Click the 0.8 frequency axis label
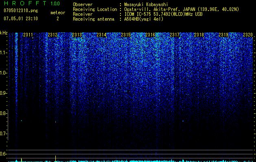Image resolution: width=256 pixels, height=162 pixels. pos(4,113)
